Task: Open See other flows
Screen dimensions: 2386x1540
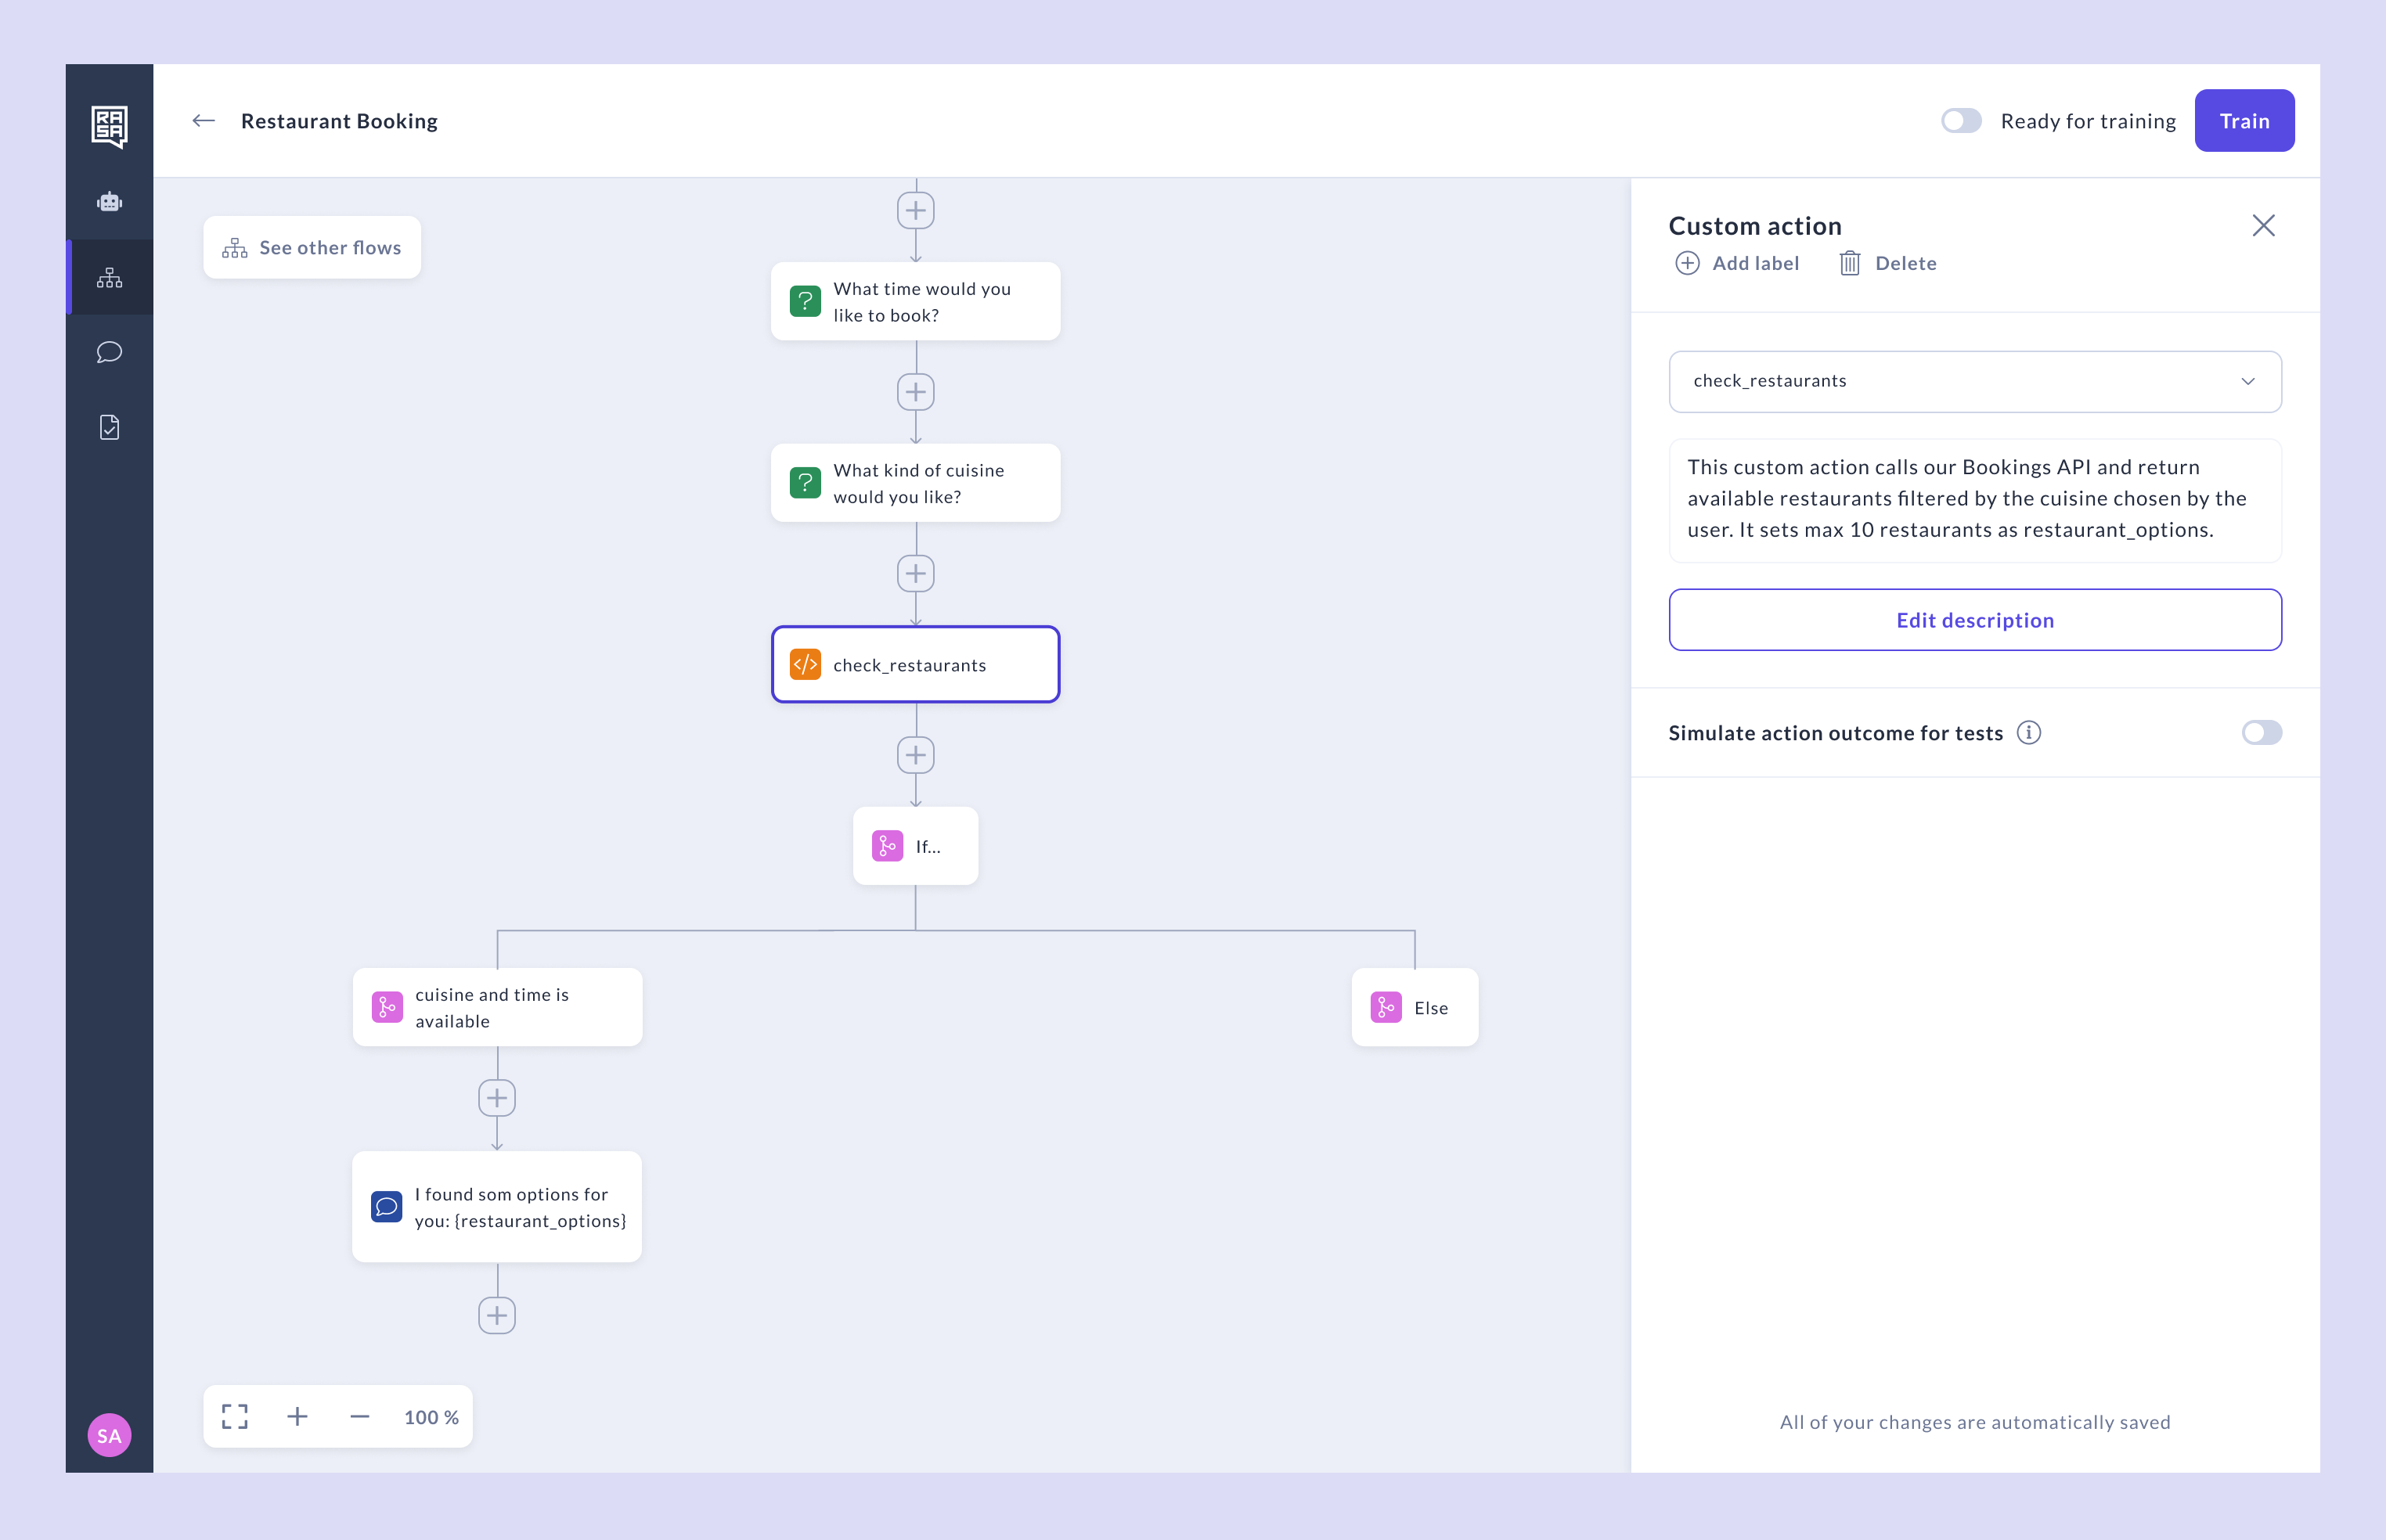Action: 311,247
